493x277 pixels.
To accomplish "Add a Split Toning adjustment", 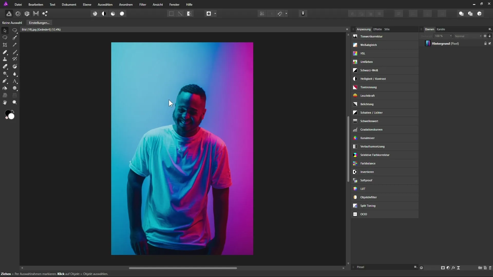I will tap(385, 206).
